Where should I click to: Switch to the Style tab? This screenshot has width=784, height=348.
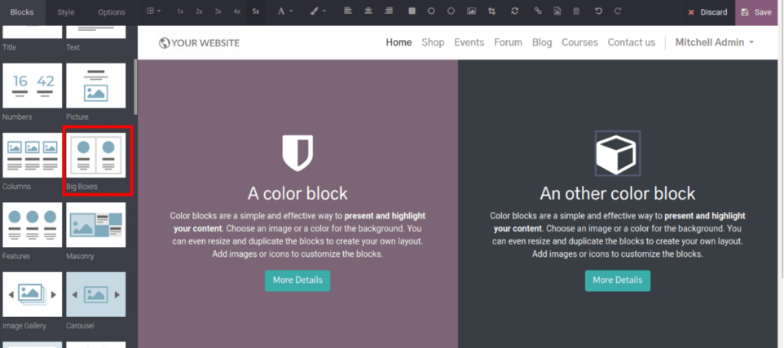tap(65, 12)
